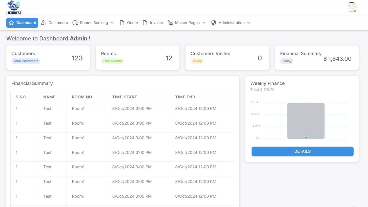Click the $ 614 axis label
Viewport: 368px width, 207px height.
point(256,126)
